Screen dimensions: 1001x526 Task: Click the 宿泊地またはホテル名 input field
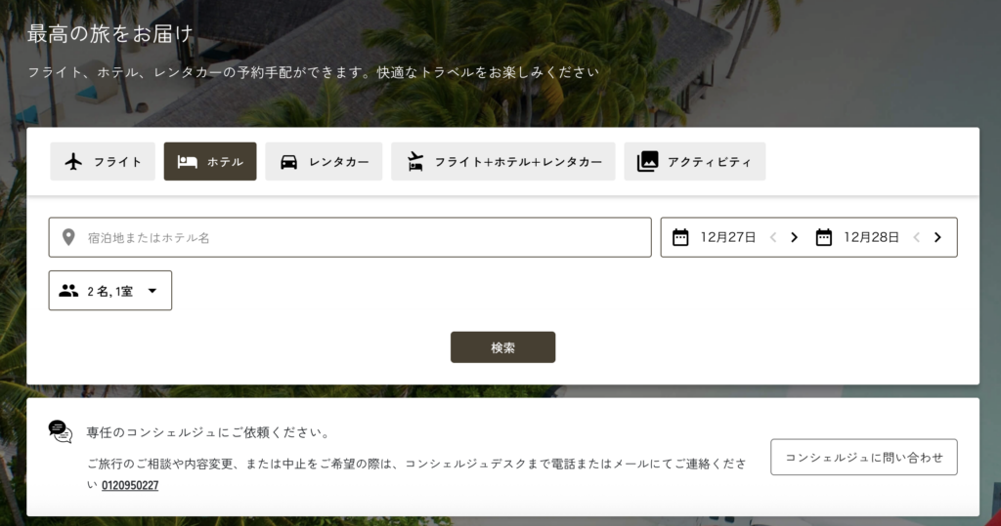click(x=350, y=237)
